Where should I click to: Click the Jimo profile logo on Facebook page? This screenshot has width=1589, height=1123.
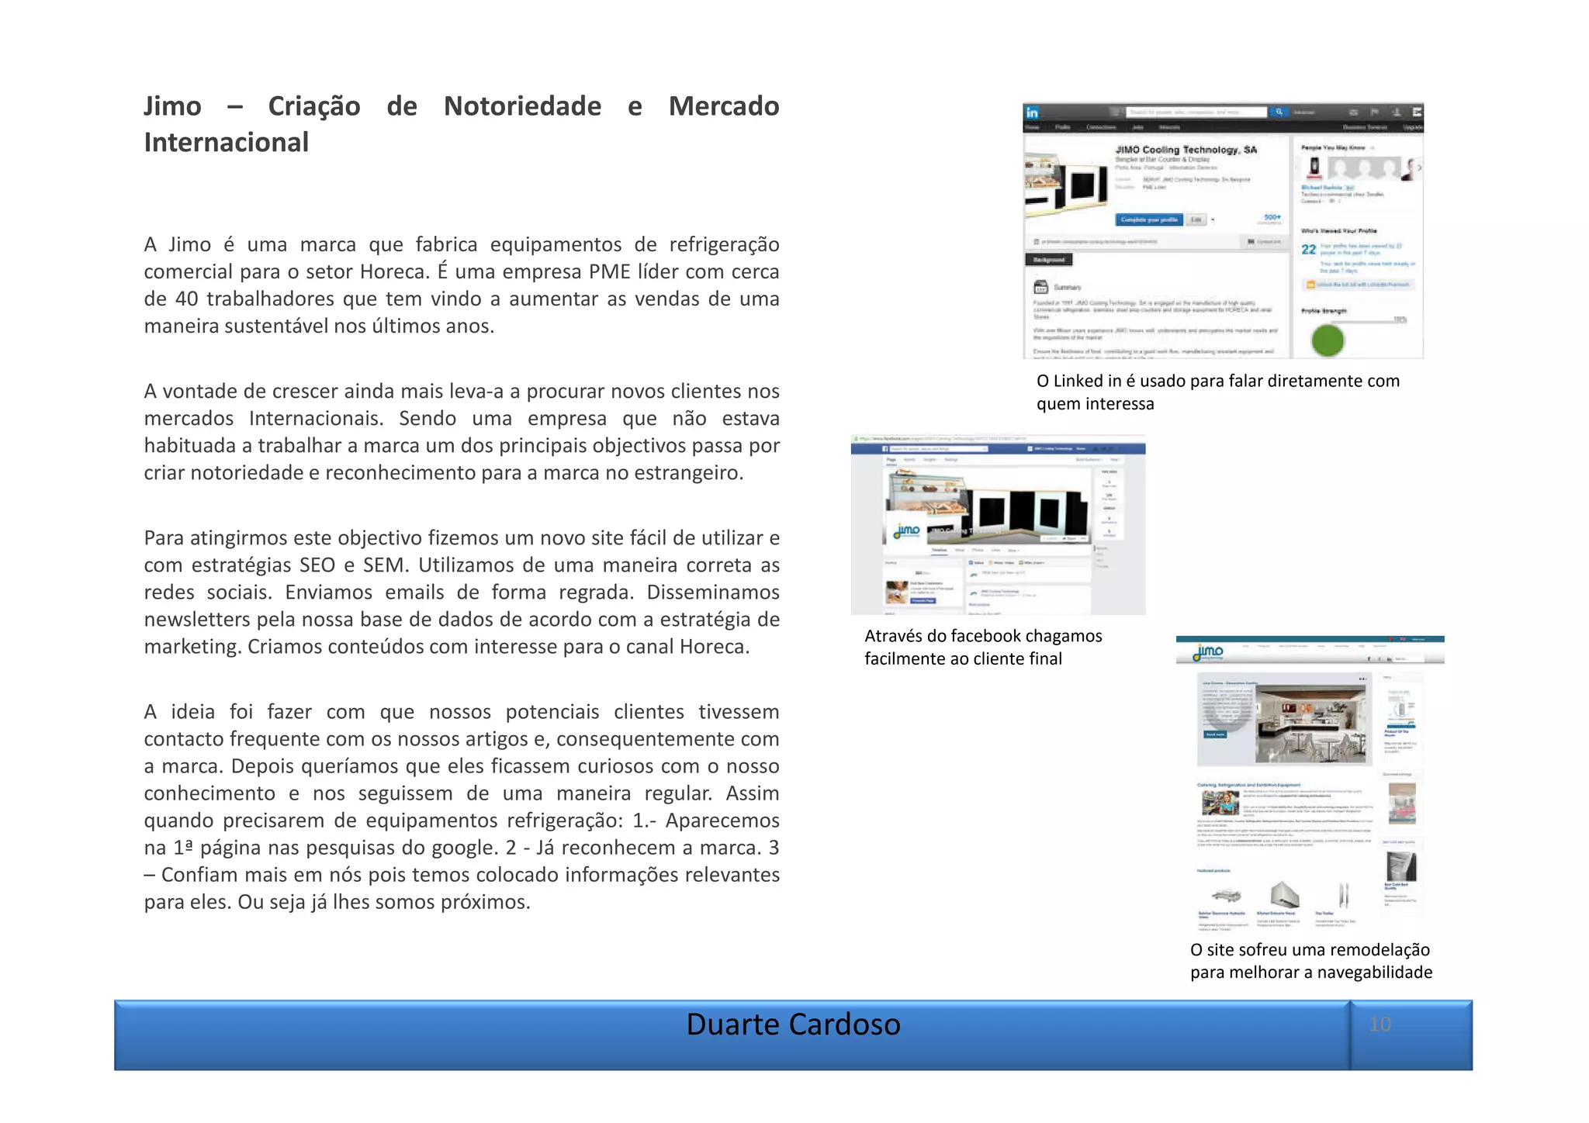(x=905, y=531)
